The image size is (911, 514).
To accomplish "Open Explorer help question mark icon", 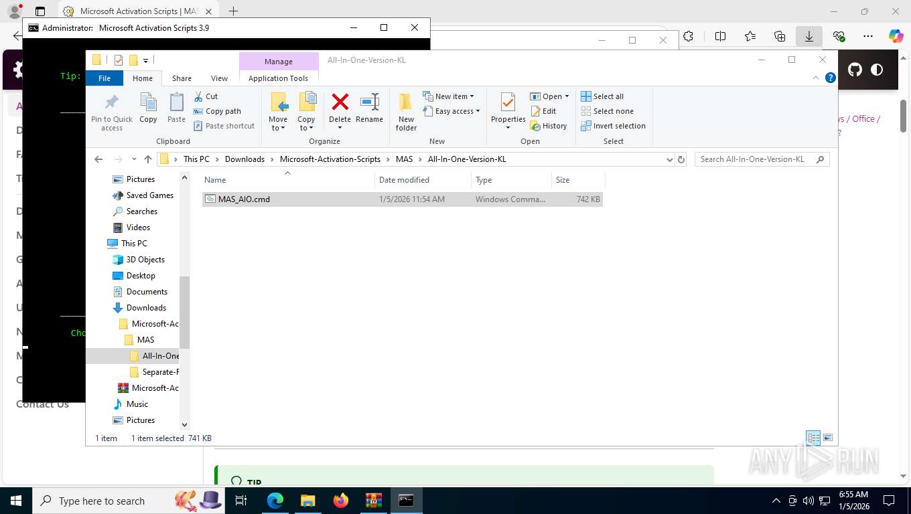I will point(831,78).
